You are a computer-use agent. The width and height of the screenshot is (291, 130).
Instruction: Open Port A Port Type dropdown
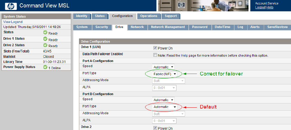click(164, 74)
